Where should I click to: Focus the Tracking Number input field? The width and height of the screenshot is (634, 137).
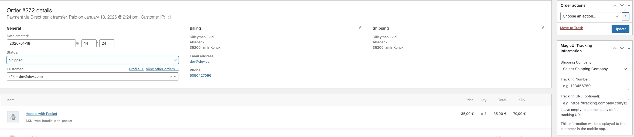click(x=595, y=86)
